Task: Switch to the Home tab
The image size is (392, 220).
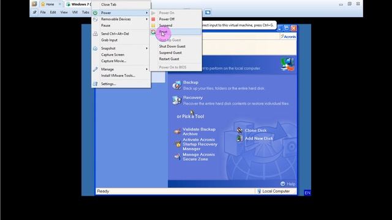Action: point(50,4)
